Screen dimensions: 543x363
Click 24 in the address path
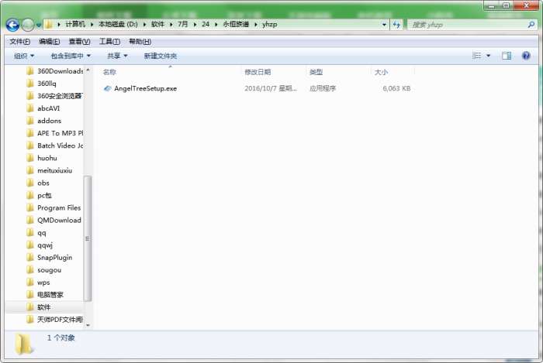206,24
